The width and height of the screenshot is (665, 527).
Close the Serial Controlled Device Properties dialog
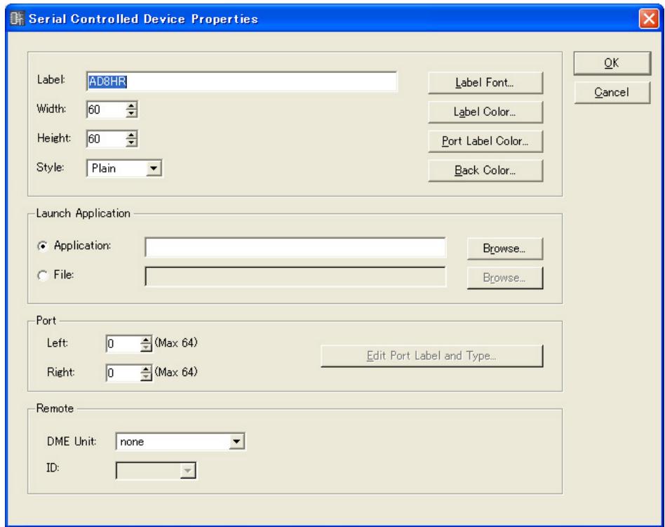[648, 19]
